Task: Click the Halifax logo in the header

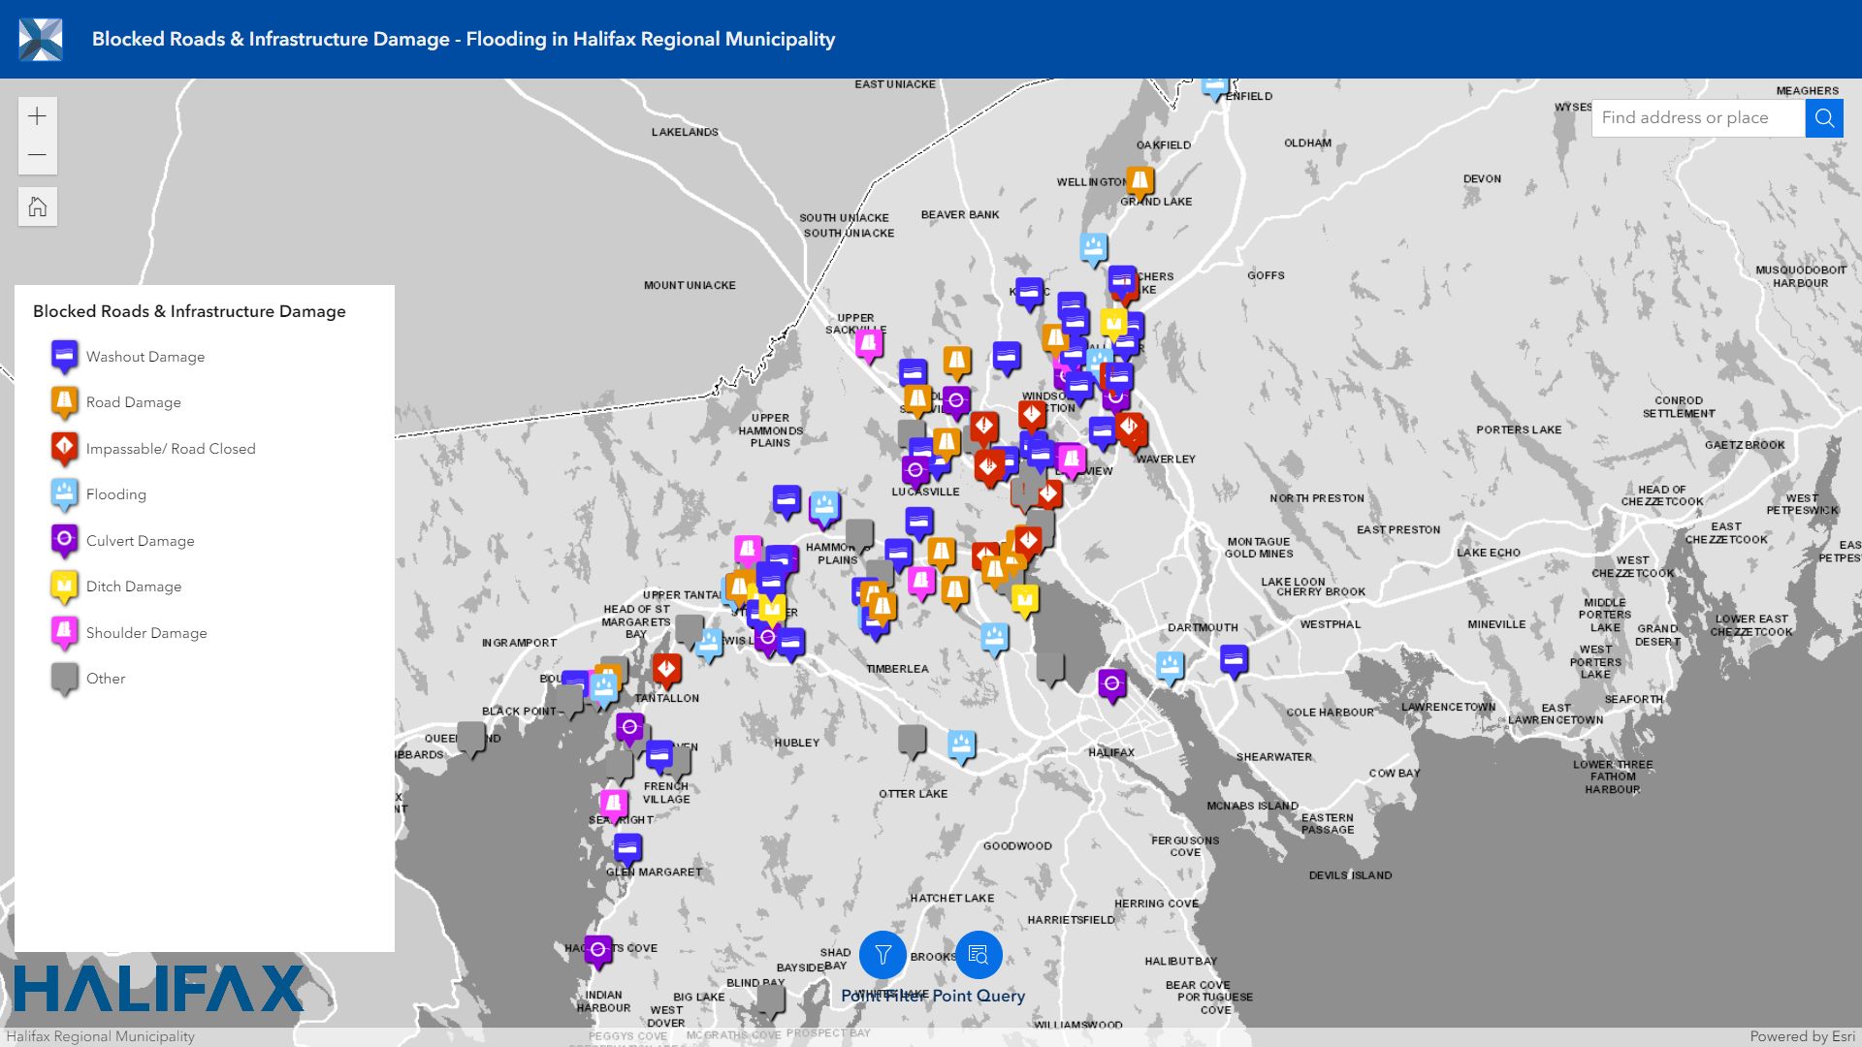Action: (41, 39)
